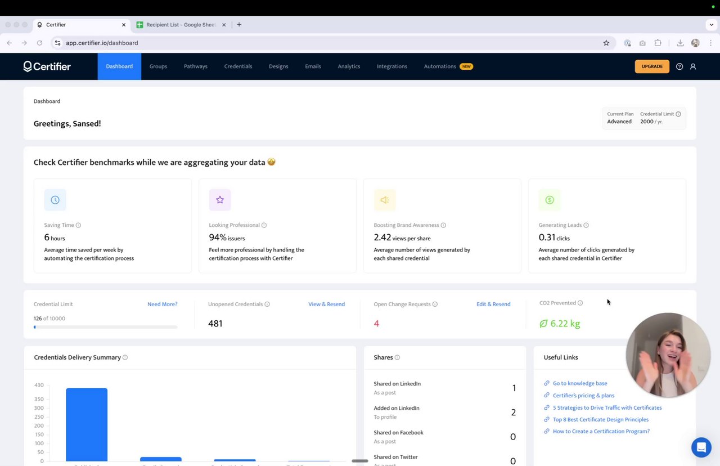Open Certifier's pricing & plans link
This screenshot has height=466, width=720.
[x=583, y=396]
